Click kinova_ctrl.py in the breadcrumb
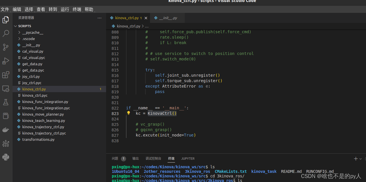The width and height of the screenshot is (366, 182). (x=128, y=26)
